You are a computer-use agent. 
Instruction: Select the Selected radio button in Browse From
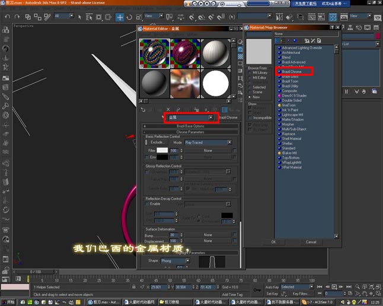coord(250,87)
